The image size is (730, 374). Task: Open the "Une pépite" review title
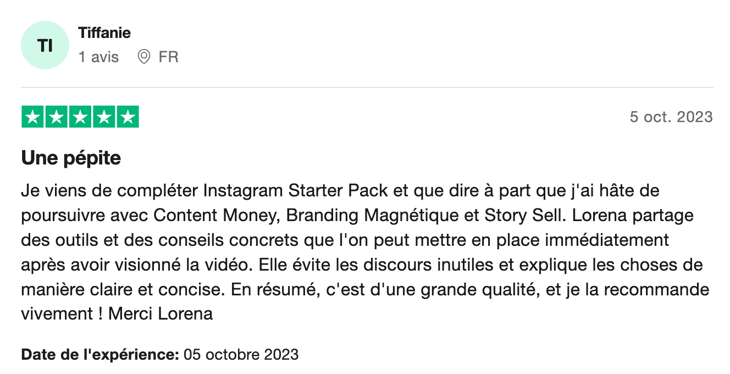pos(71,158)
